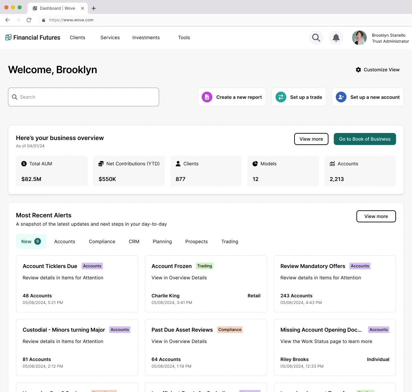Click the green trade arrows icon
This screenshot has height=392, width=412.
pyautogui.click(x=281, y=97)
